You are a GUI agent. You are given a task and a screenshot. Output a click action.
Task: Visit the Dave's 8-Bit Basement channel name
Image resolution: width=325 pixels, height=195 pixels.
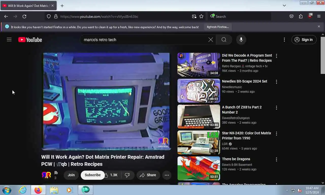(x=237, y=165)
